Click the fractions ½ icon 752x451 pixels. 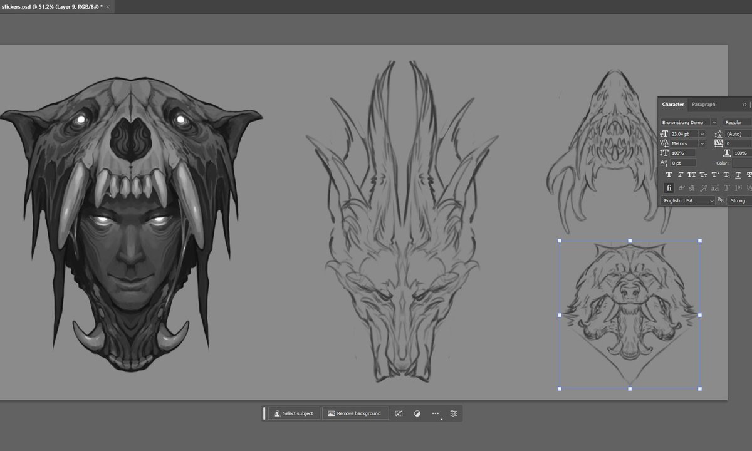pos(749,188)
